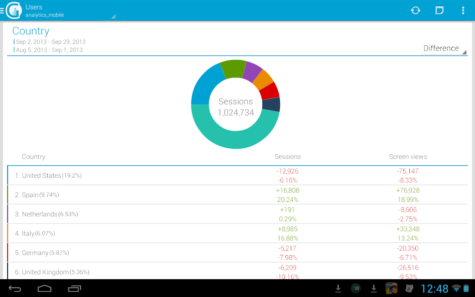Select the blue United States donut segment

pos(205,85)
